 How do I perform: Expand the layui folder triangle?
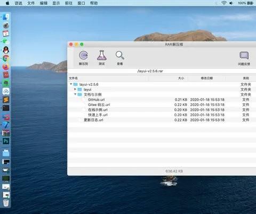[75, 89]
